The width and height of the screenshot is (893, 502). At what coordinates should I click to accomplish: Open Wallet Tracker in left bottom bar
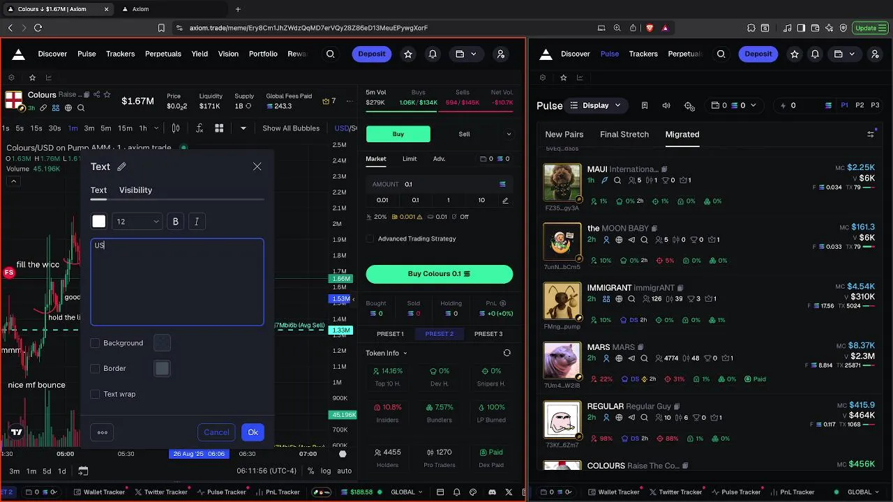[98, 492]
